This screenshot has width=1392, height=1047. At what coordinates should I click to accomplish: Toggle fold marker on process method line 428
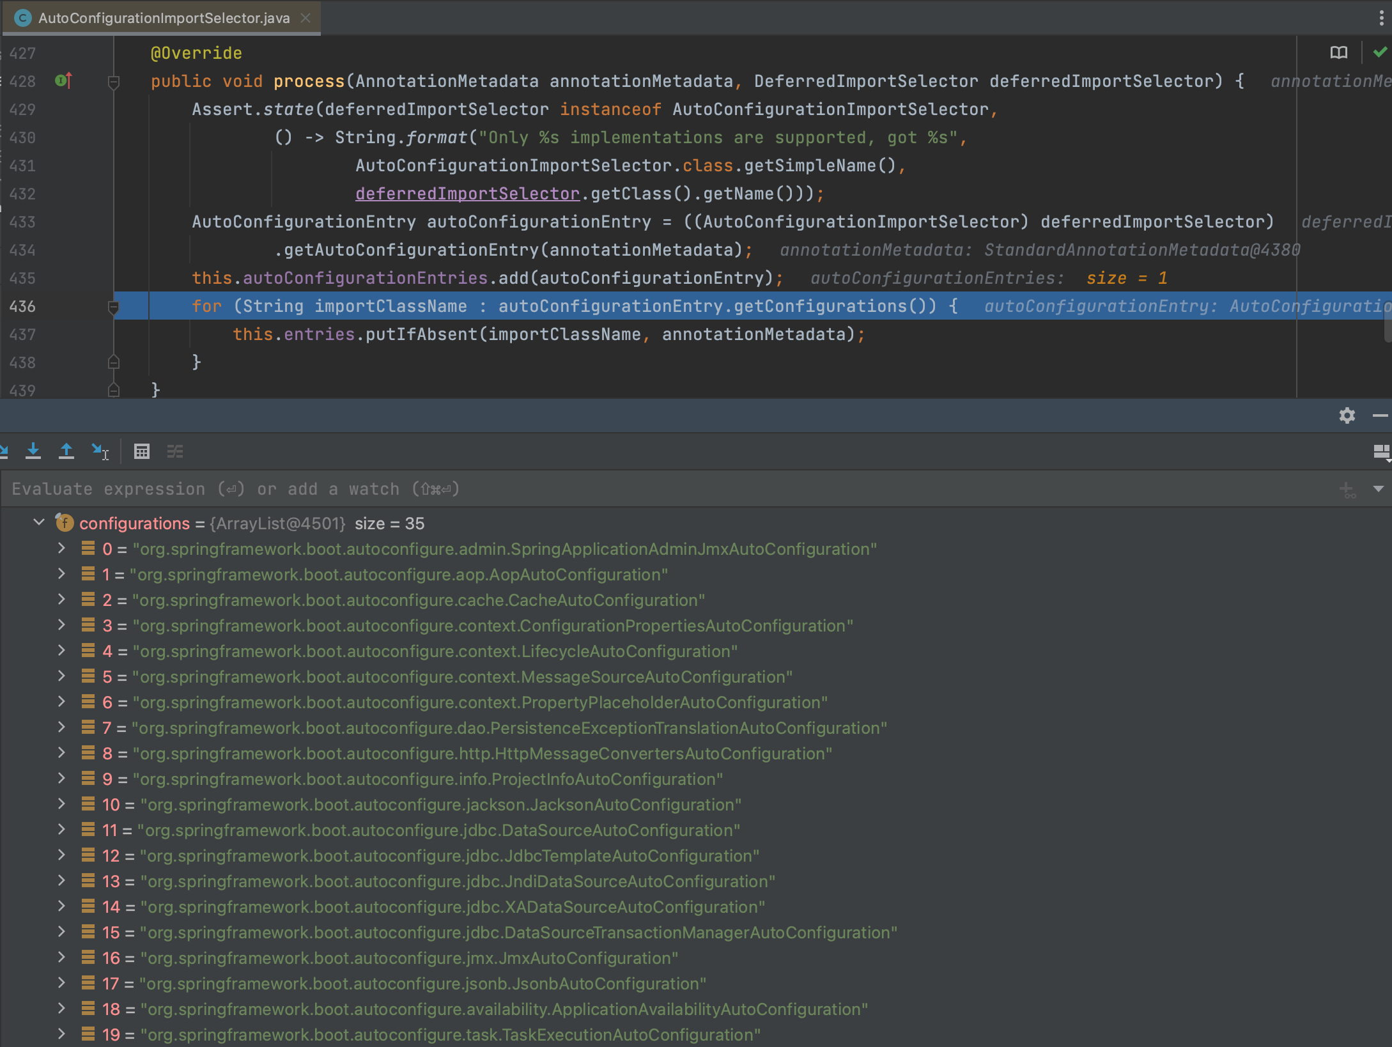click(114, 82)
